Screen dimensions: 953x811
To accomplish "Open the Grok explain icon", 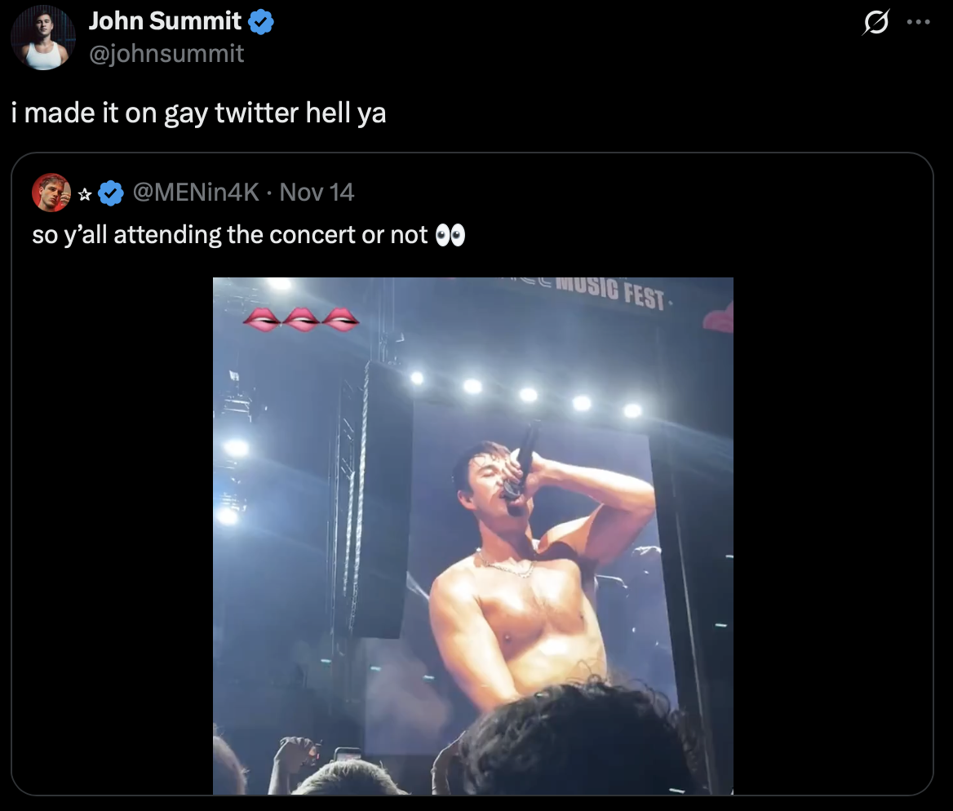I will pyautogui.click(x=876, y=24).
